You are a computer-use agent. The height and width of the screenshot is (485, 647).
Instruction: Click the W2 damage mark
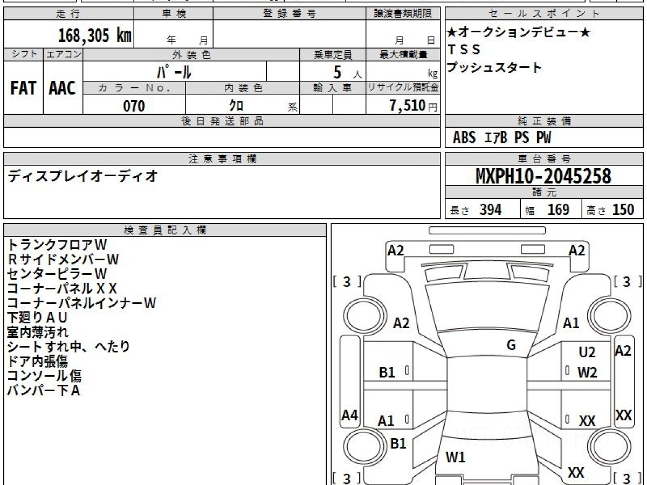point(587,372)
